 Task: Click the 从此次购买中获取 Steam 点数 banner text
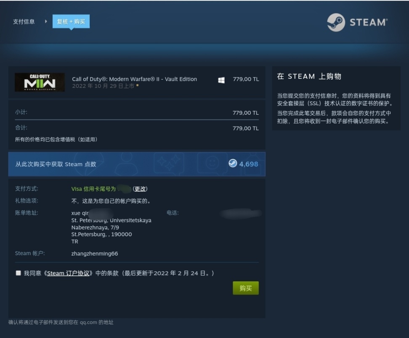pos(56,164)
